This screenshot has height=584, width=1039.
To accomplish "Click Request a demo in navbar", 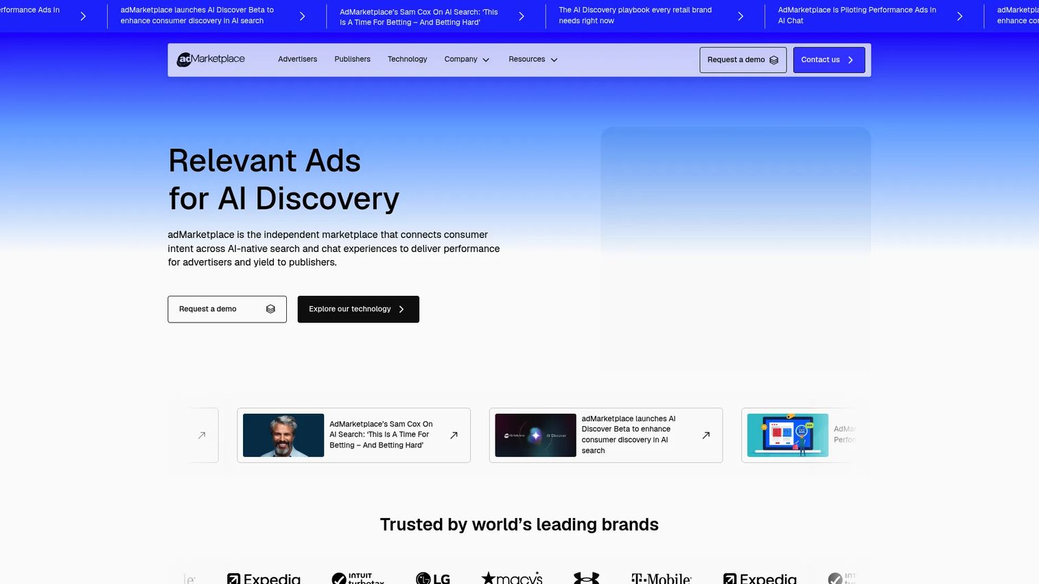I will 743,60.
